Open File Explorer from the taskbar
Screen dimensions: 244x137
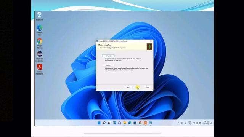point(125,123)
